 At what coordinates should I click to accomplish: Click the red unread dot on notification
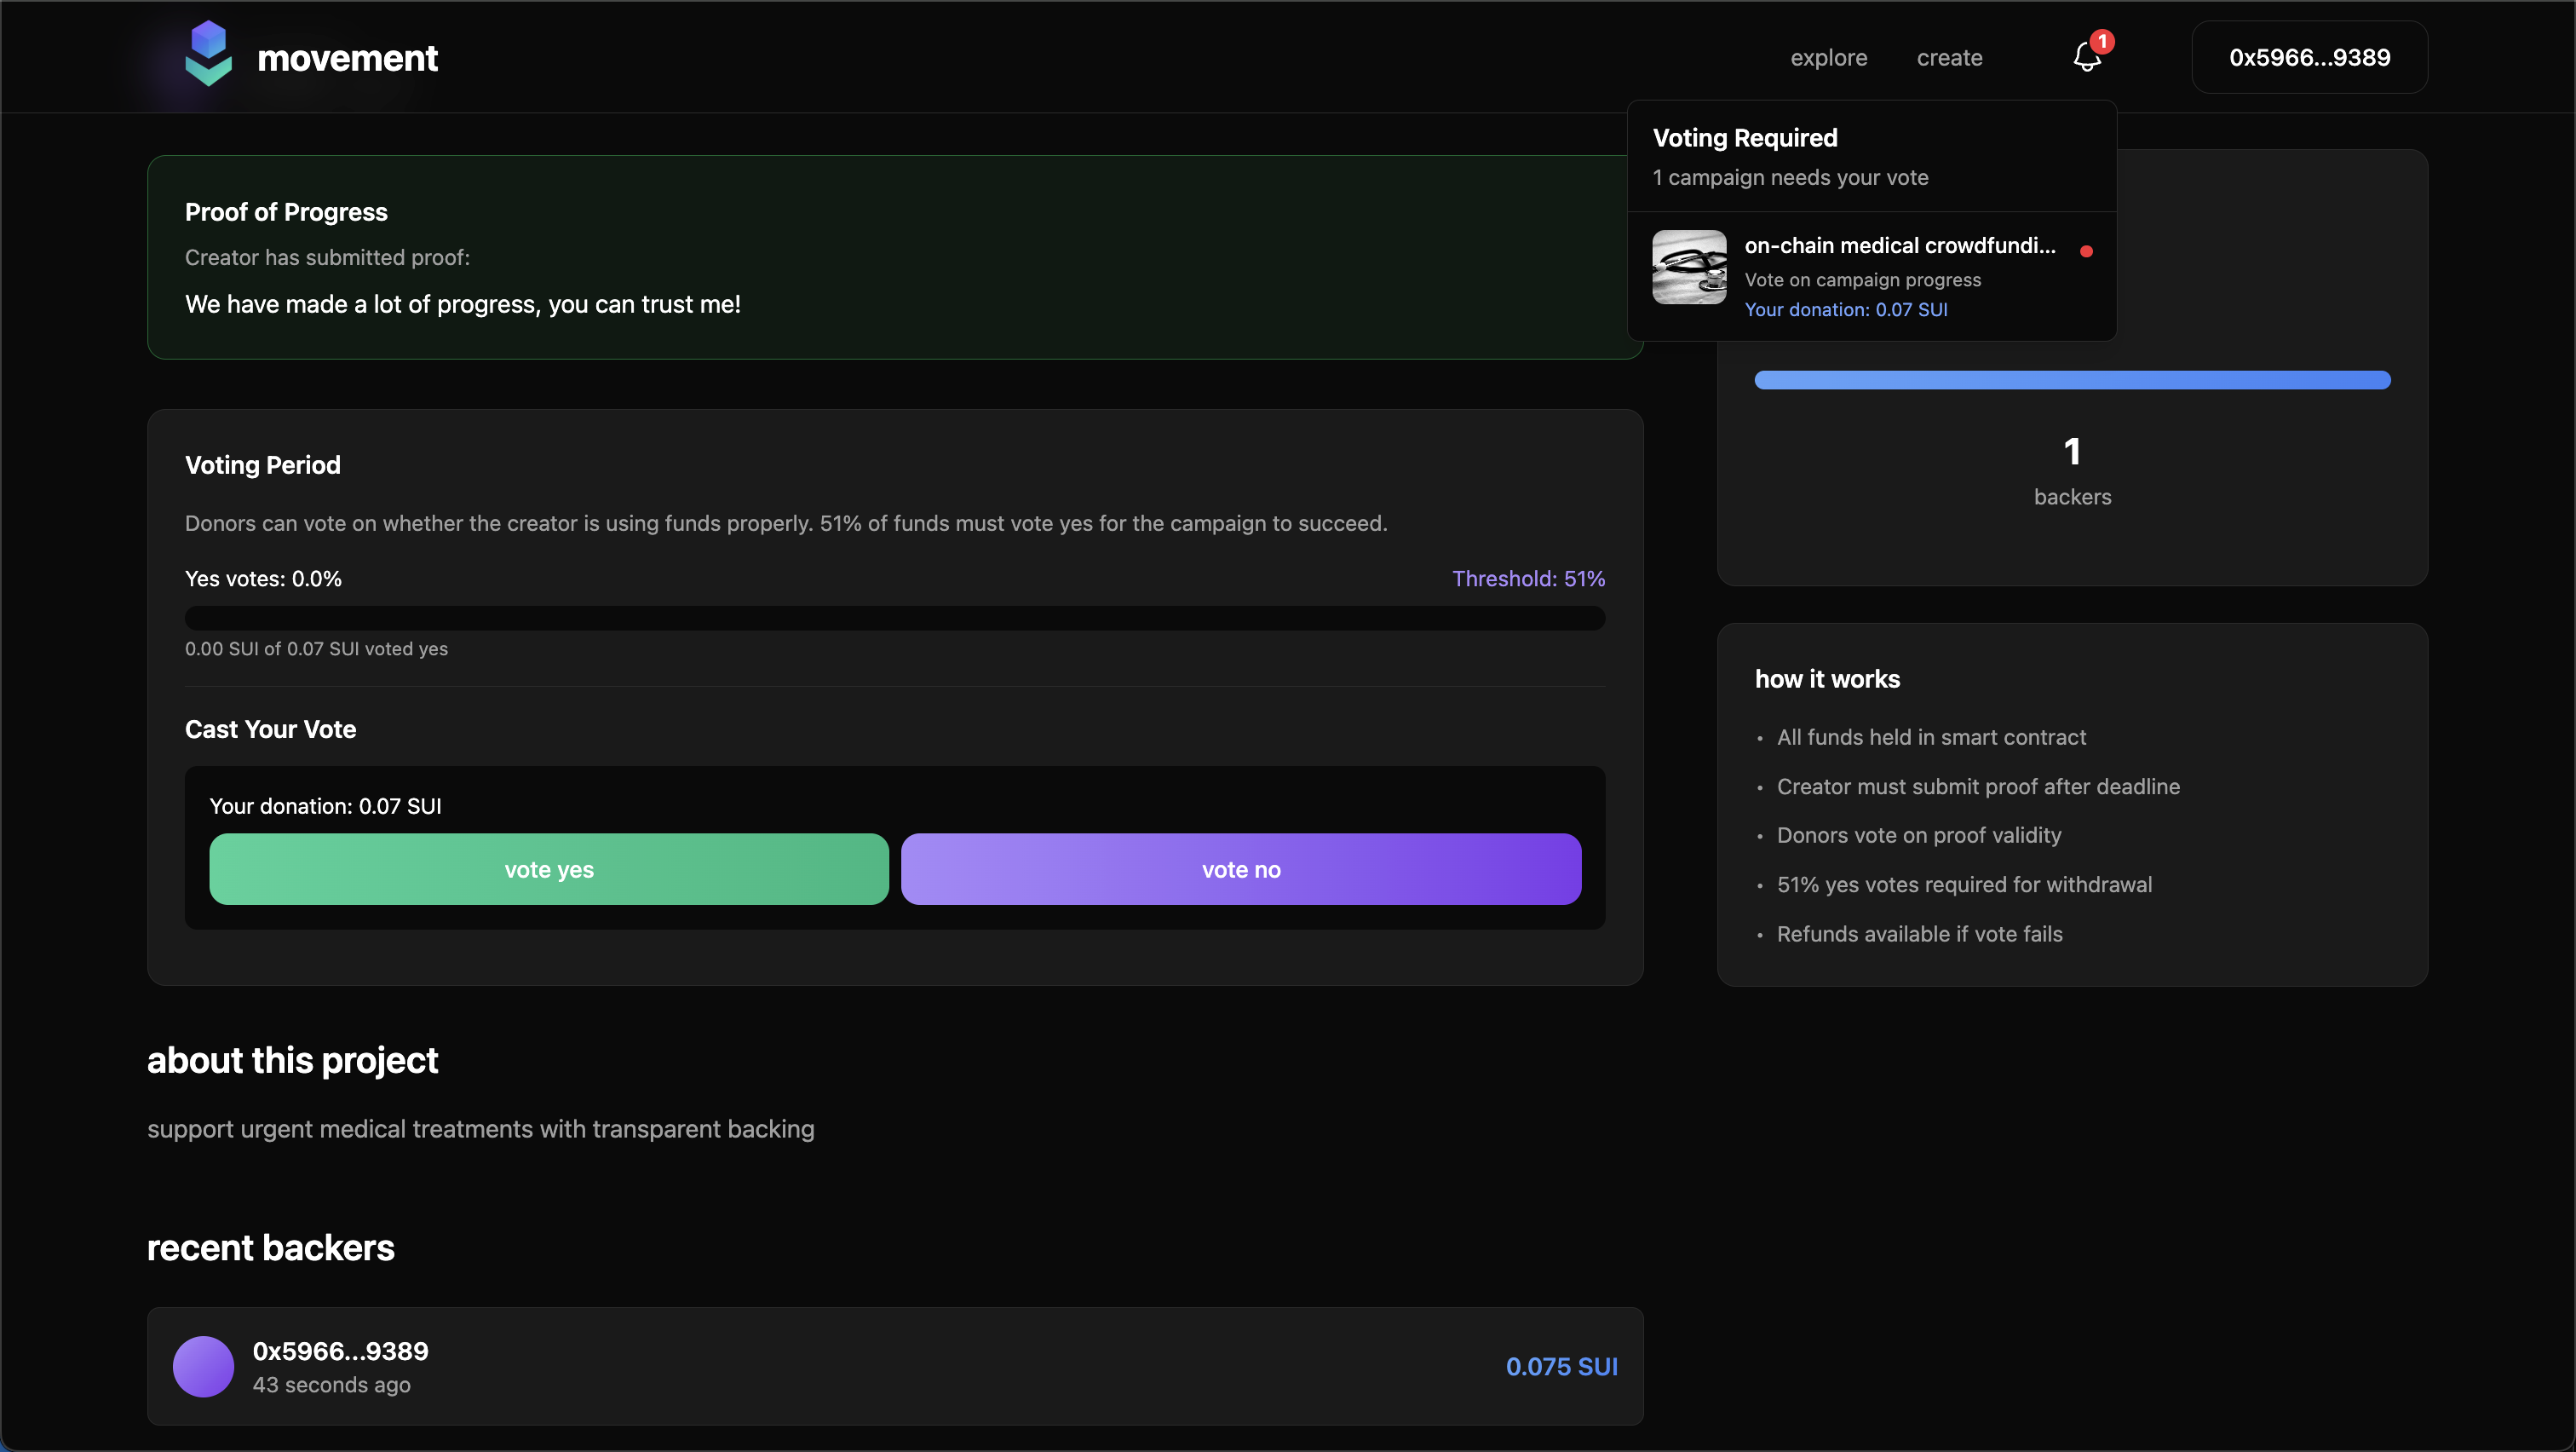2086,252
